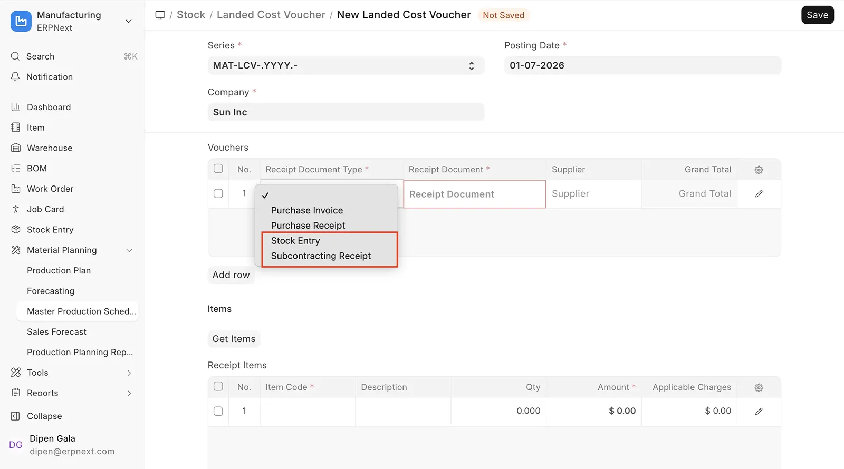Select Stock Entry from the dropdown list
844x469 pixels.
click(x=295, y=241)
